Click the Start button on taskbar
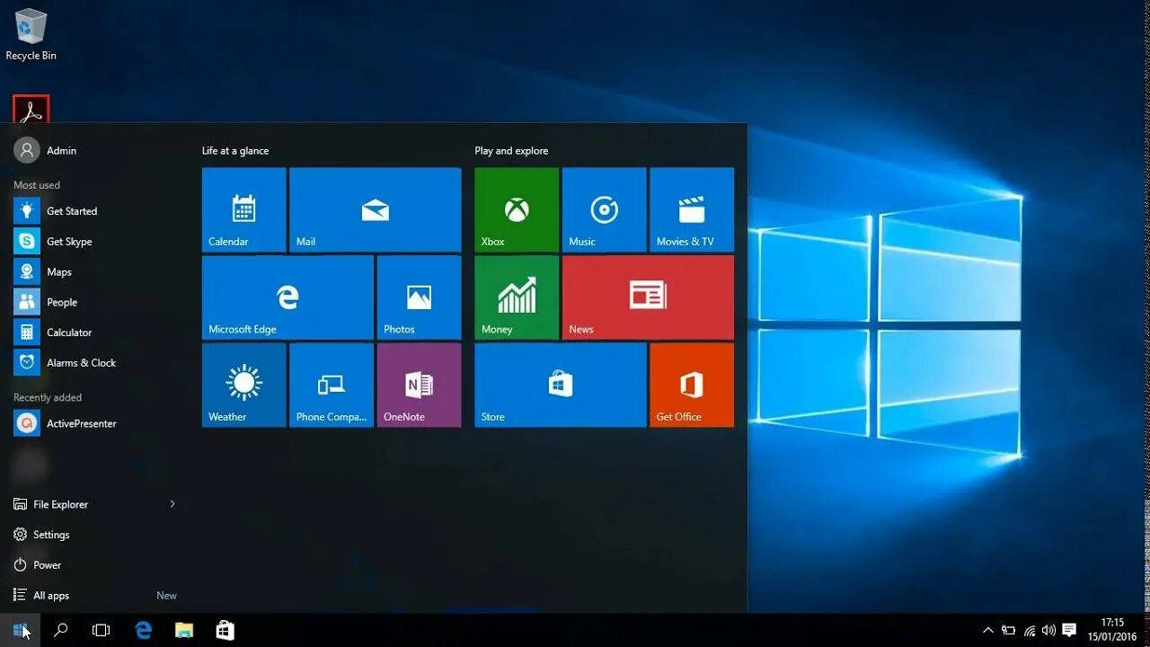This screenshot has width=1150, height=647. click(21, 630)
